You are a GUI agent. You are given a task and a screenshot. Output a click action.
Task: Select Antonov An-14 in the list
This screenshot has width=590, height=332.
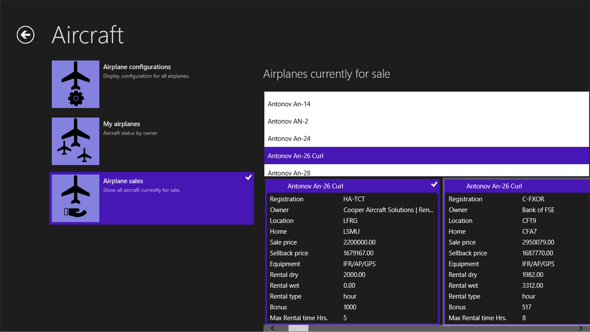click(x=289, y=104)
